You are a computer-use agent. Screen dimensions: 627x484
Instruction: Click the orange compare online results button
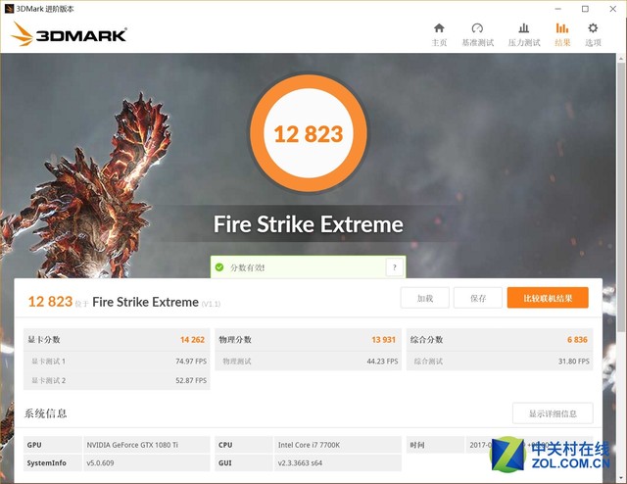548,298
